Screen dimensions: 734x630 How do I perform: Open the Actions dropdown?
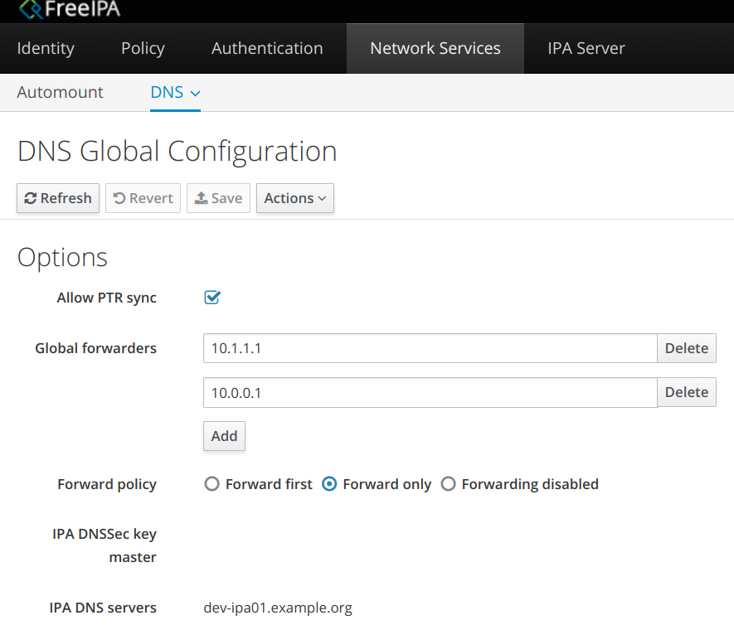(x=295, y=198)
